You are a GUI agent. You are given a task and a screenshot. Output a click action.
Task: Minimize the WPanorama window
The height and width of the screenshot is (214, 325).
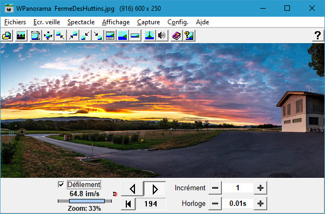pos(263,8)
